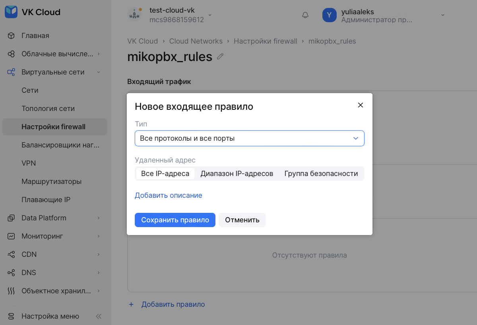The width and height of the screenshot is (477, 325).
Task: Collapse sidebar with double-chevron icon
Action: click(x=99, y=316)
